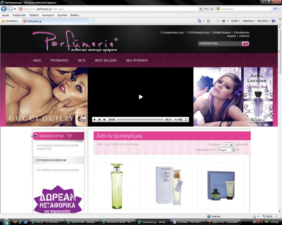
Task: Print the page with the printer icon
Action: coord(224,21)
